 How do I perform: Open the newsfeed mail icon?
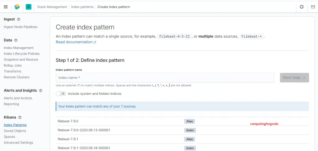point(313,7)
